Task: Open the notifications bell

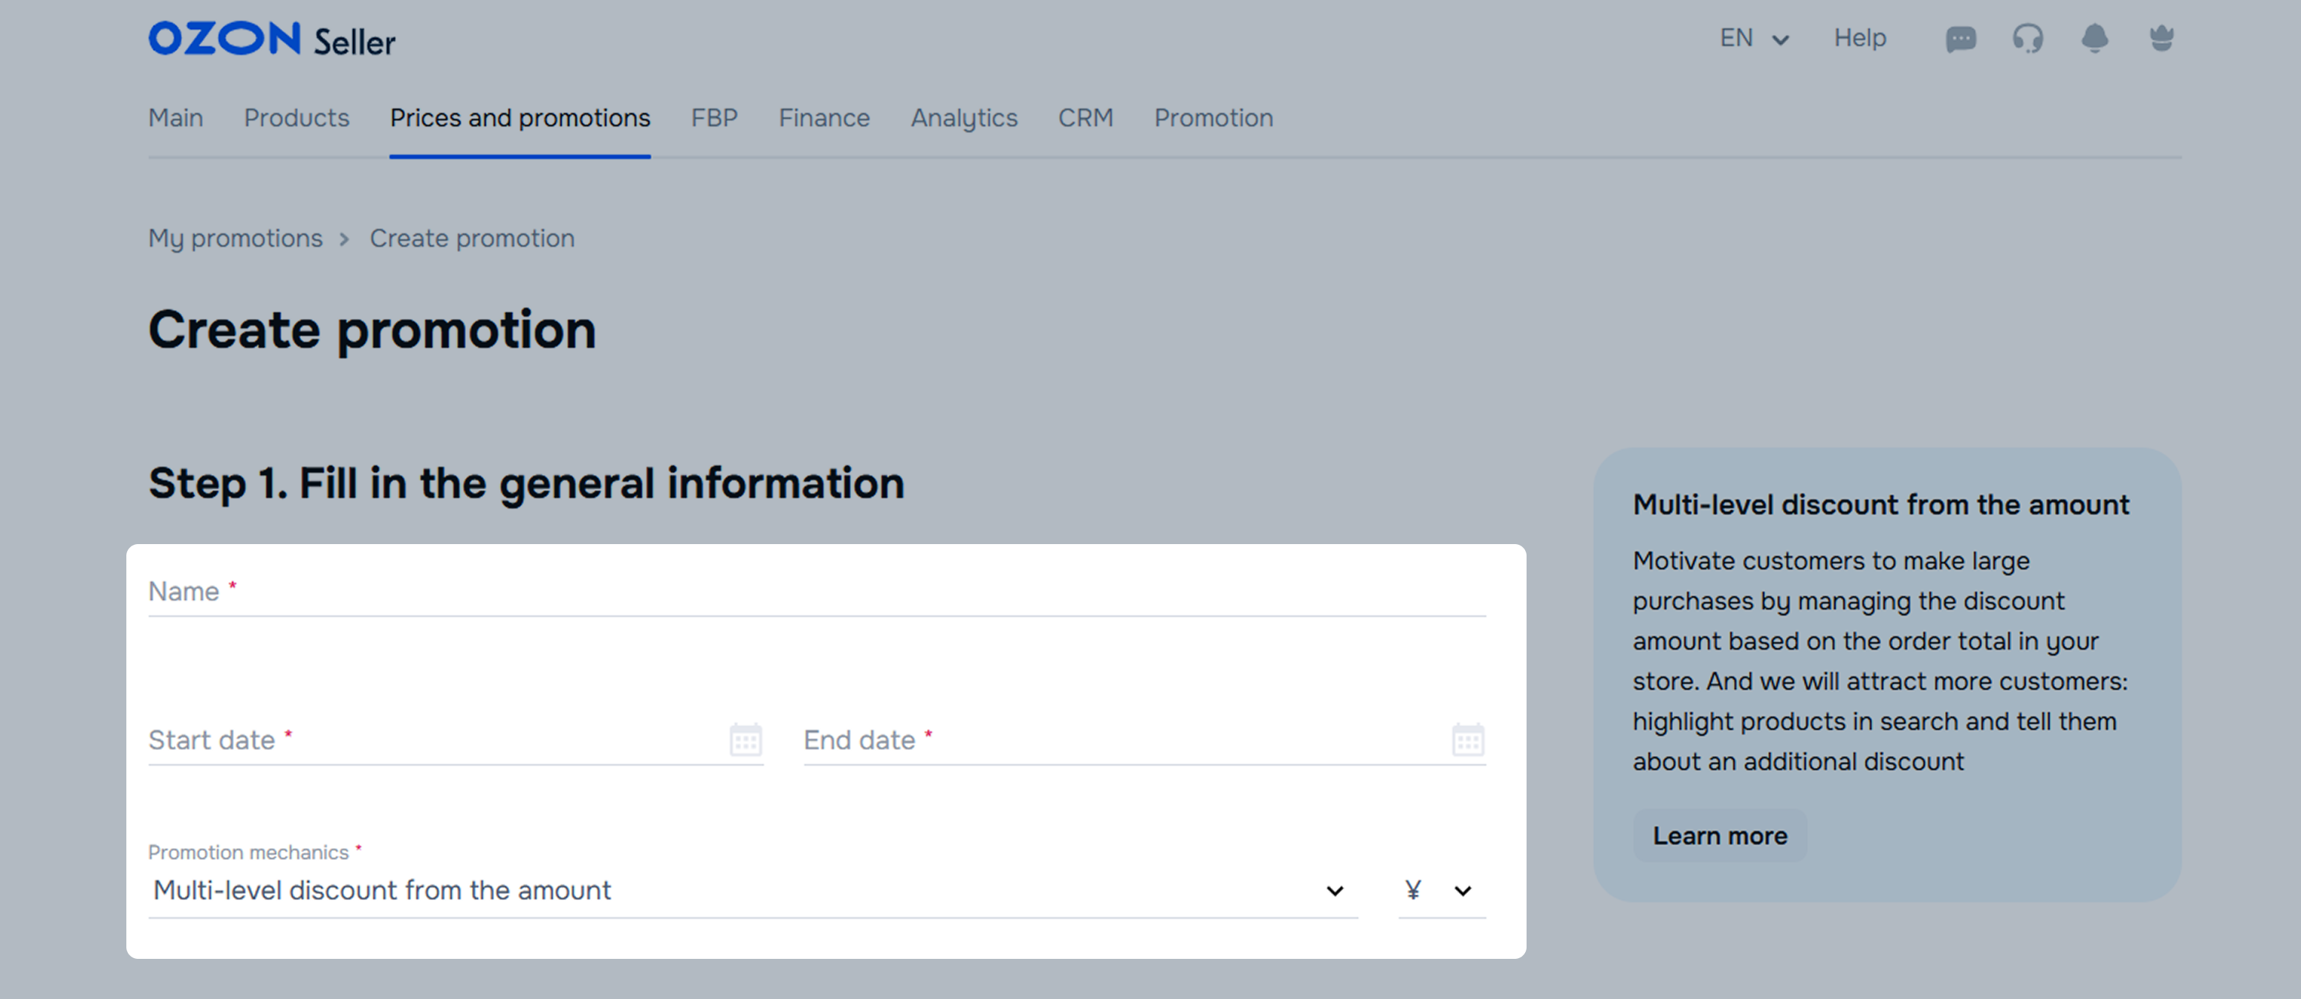Action: [2094, 39]
